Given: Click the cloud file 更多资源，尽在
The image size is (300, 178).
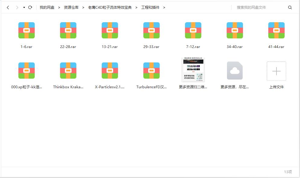Looking at the screenshot, I should coord(235,71).
